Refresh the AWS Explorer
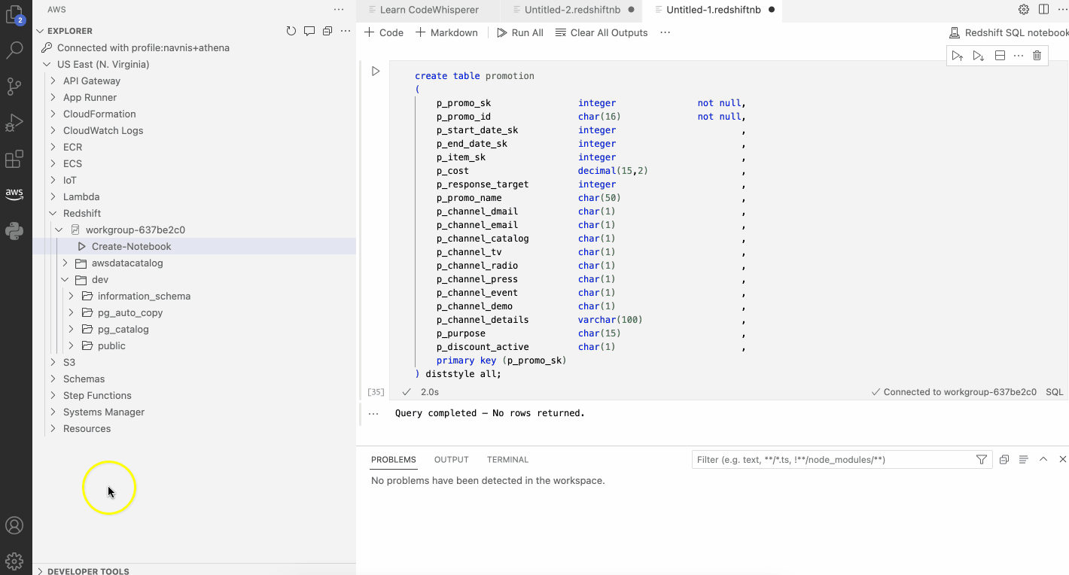This screenshot has height=575, width=1069. pos(291,31)
